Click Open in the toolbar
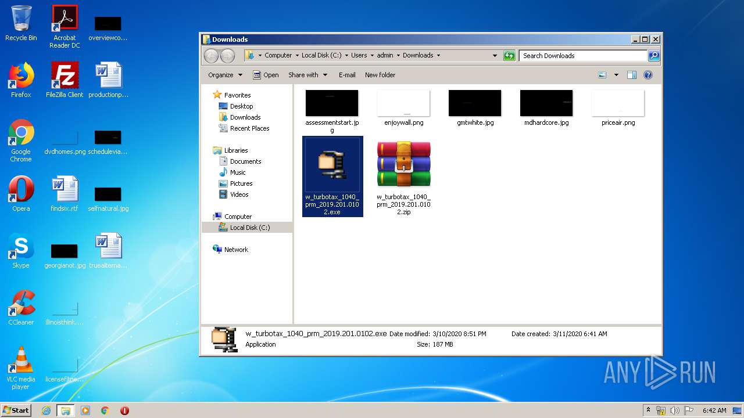744x418 pixels. coord(266,75)
